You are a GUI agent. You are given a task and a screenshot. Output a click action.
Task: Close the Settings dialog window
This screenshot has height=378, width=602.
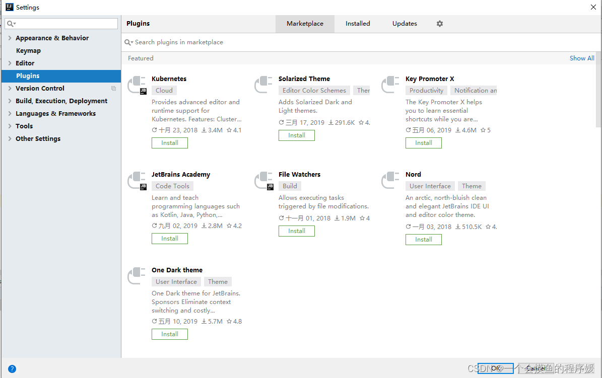[x=593, y=7]
